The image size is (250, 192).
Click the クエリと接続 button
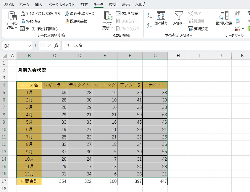127,14
